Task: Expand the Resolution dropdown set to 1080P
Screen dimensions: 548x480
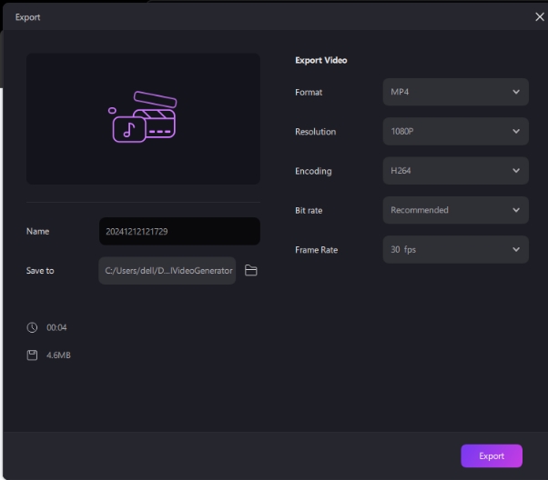Action: [x=454, y=131]
